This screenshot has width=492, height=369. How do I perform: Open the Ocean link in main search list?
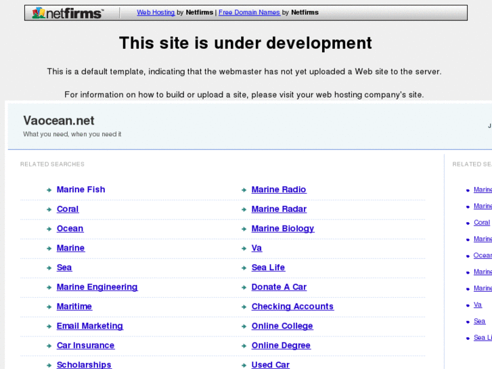(70, 228)
